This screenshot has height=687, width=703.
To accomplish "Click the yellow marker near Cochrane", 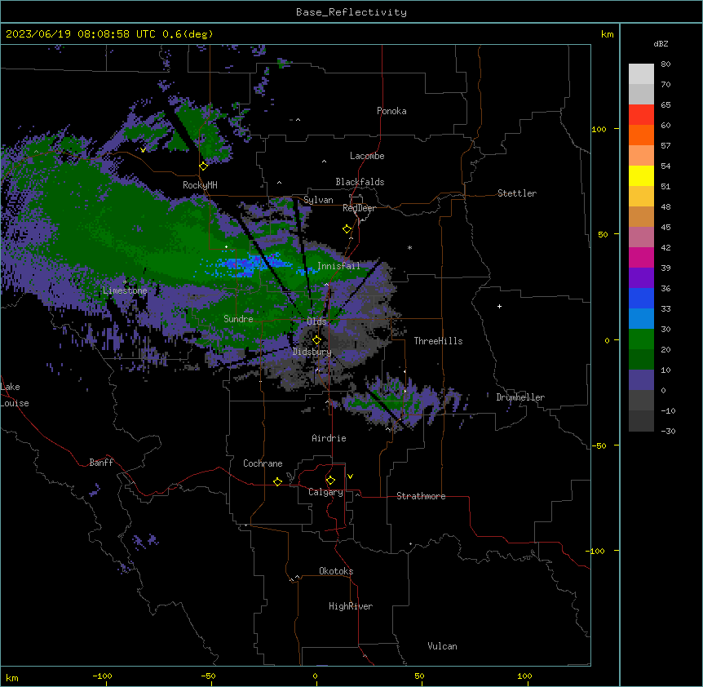I will 277,481.
